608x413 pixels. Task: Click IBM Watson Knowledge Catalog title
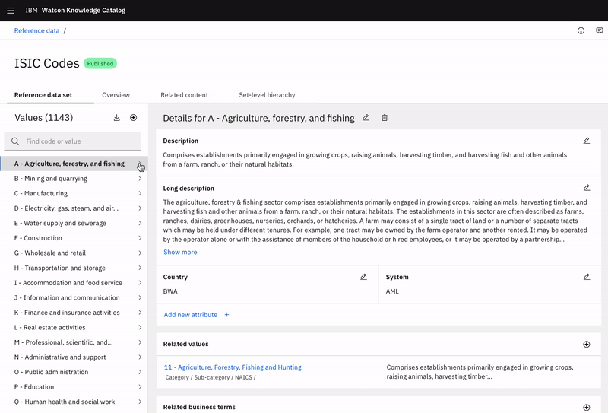(x=75, y=11)
